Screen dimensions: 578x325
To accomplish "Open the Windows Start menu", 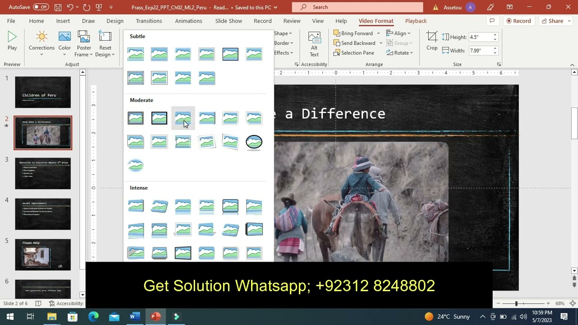I will (10, 316).
